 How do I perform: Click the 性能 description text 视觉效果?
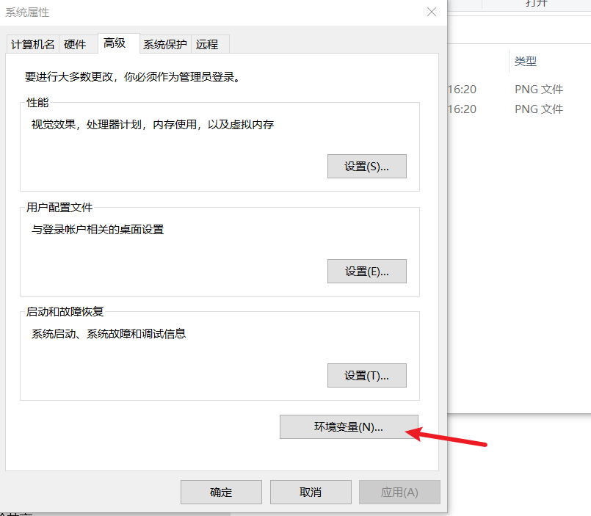click(x=153, y=124)
